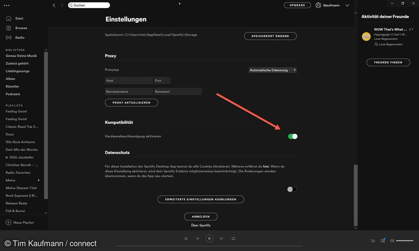
Task: Click the plus icon for Neue Playlist
Action: pos(8,222)
